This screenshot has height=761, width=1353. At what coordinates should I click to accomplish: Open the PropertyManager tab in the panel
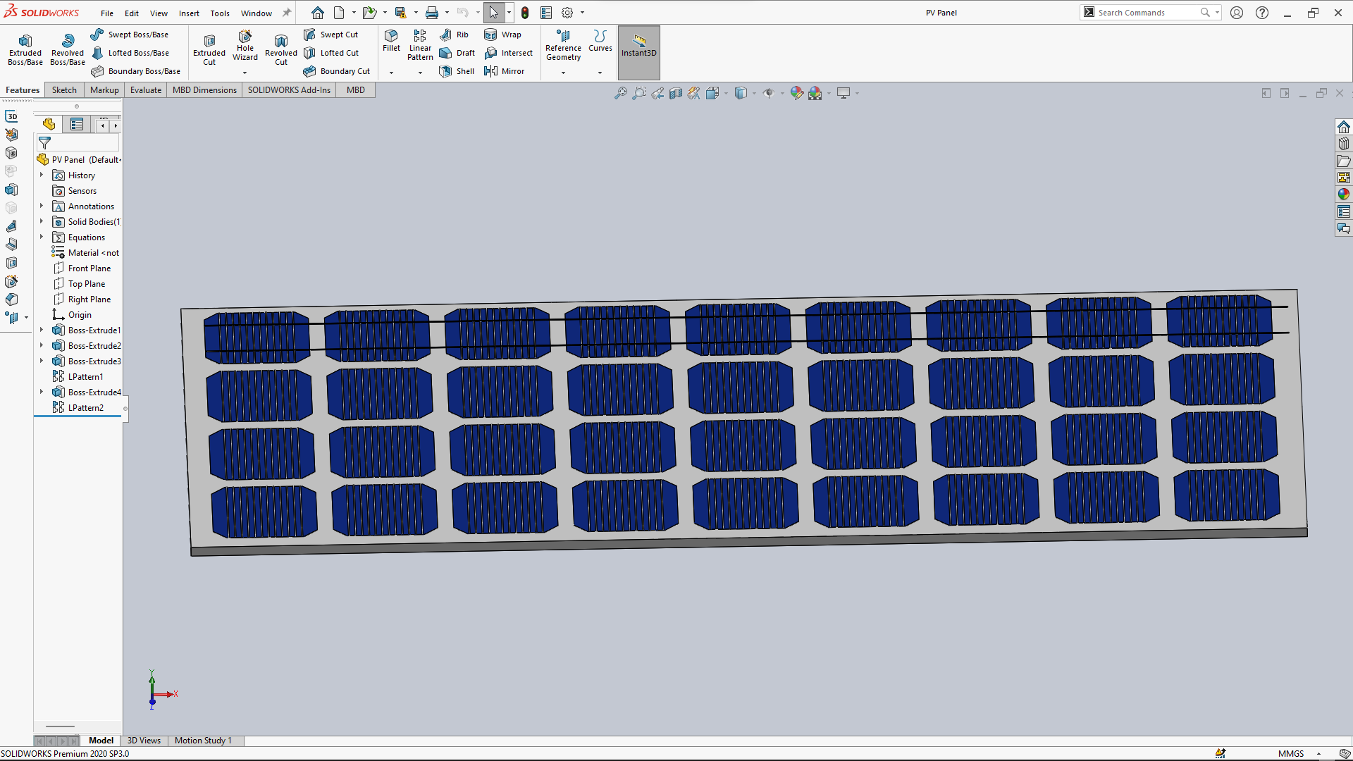point(77,125)
